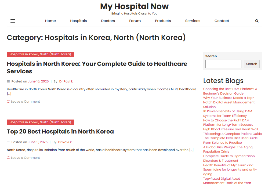This screenshot has height=184, width=272.
Task: Open the hamburger menu icon
Action: tap(13, 21)
